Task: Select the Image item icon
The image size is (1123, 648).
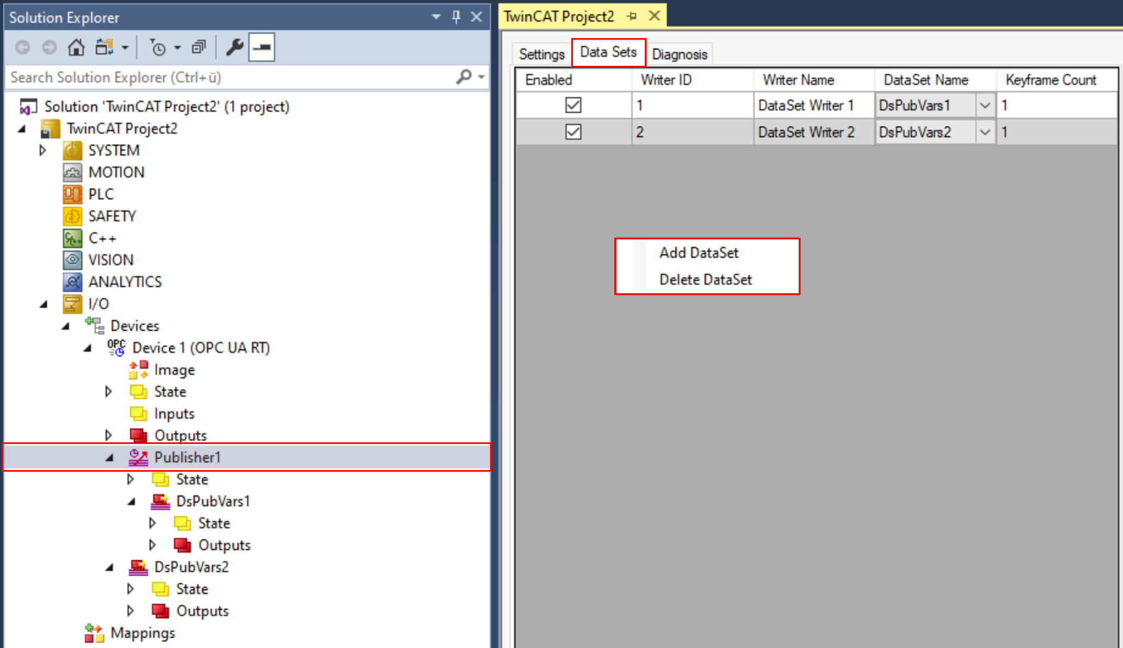Action: 138,370
